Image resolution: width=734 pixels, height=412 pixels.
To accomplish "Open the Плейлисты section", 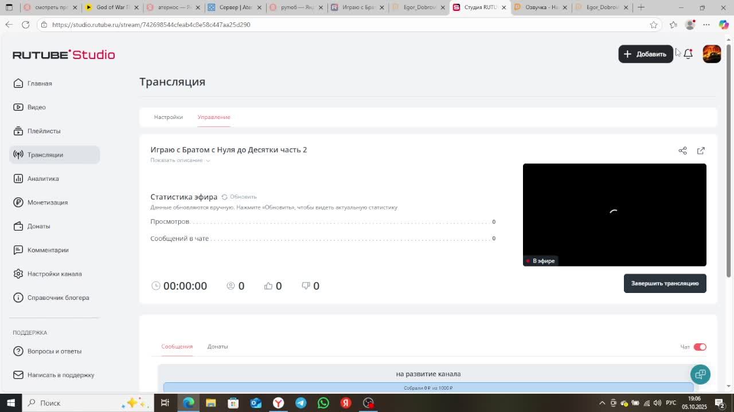I will [37, 131].
